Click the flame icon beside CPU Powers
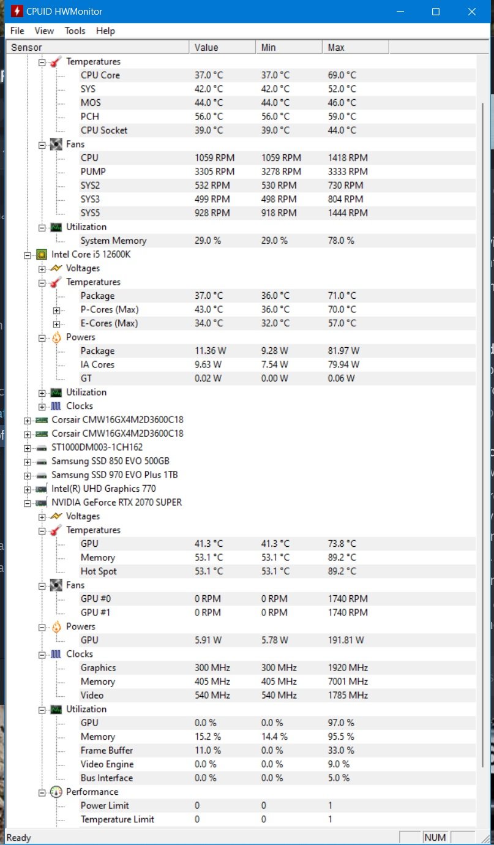This screenshot has width=494, height=845. [56, 337]
